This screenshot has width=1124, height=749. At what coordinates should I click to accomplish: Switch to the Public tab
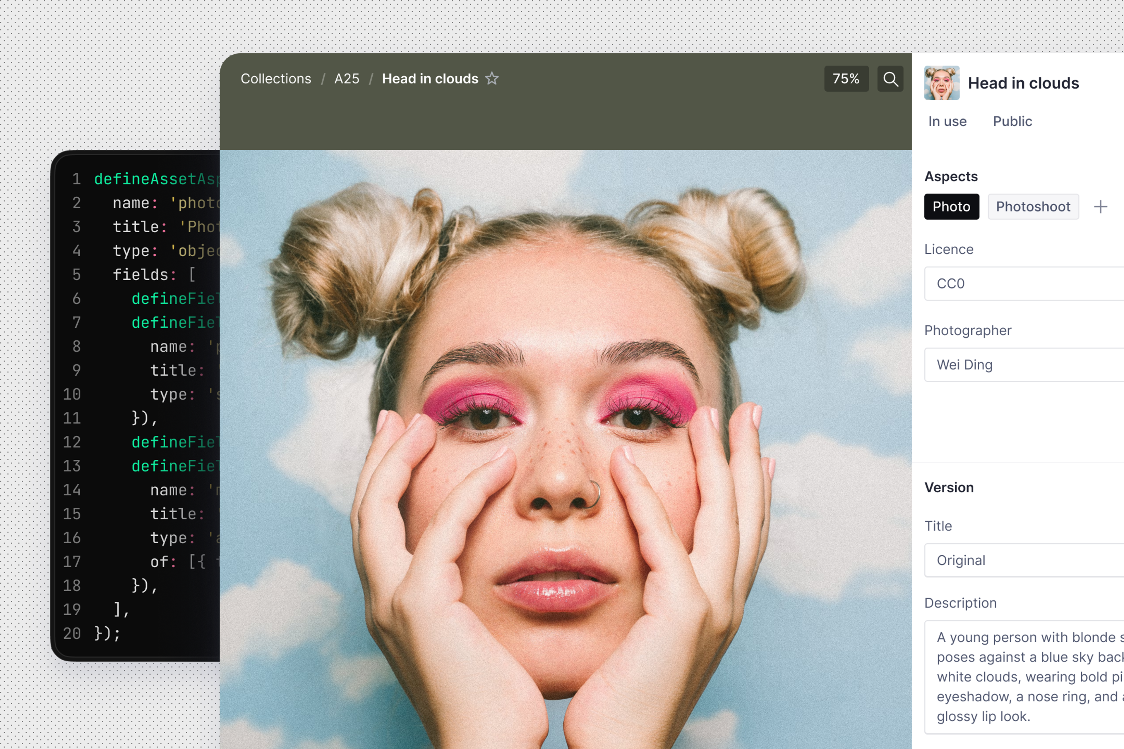coord(1012,121)
